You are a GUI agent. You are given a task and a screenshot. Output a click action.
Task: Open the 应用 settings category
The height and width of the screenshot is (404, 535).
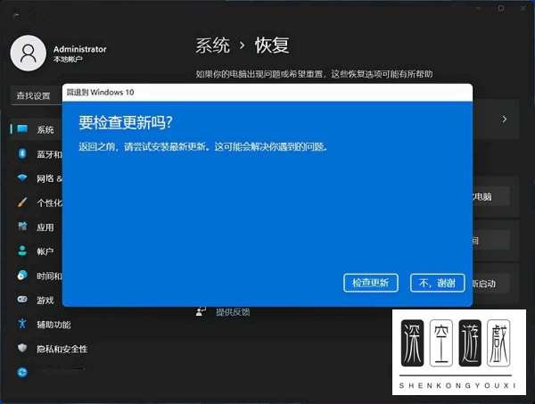(x=45, y=227)
